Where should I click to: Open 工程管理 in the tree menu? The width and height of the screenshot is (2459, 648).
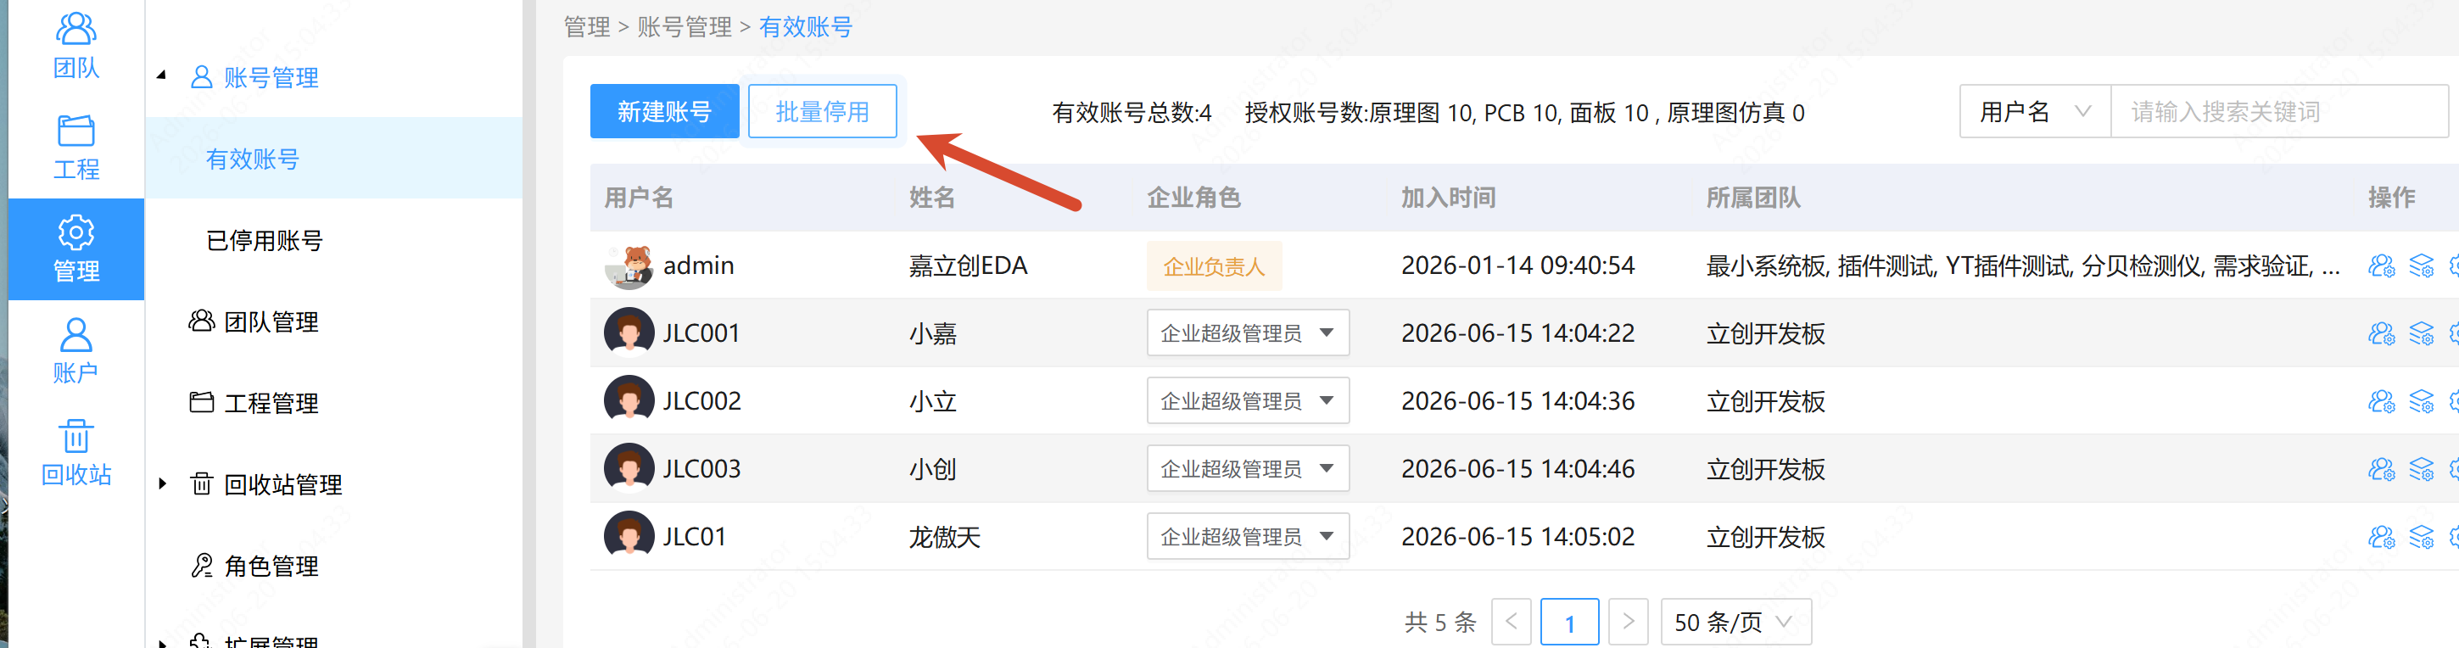point(271,403)
